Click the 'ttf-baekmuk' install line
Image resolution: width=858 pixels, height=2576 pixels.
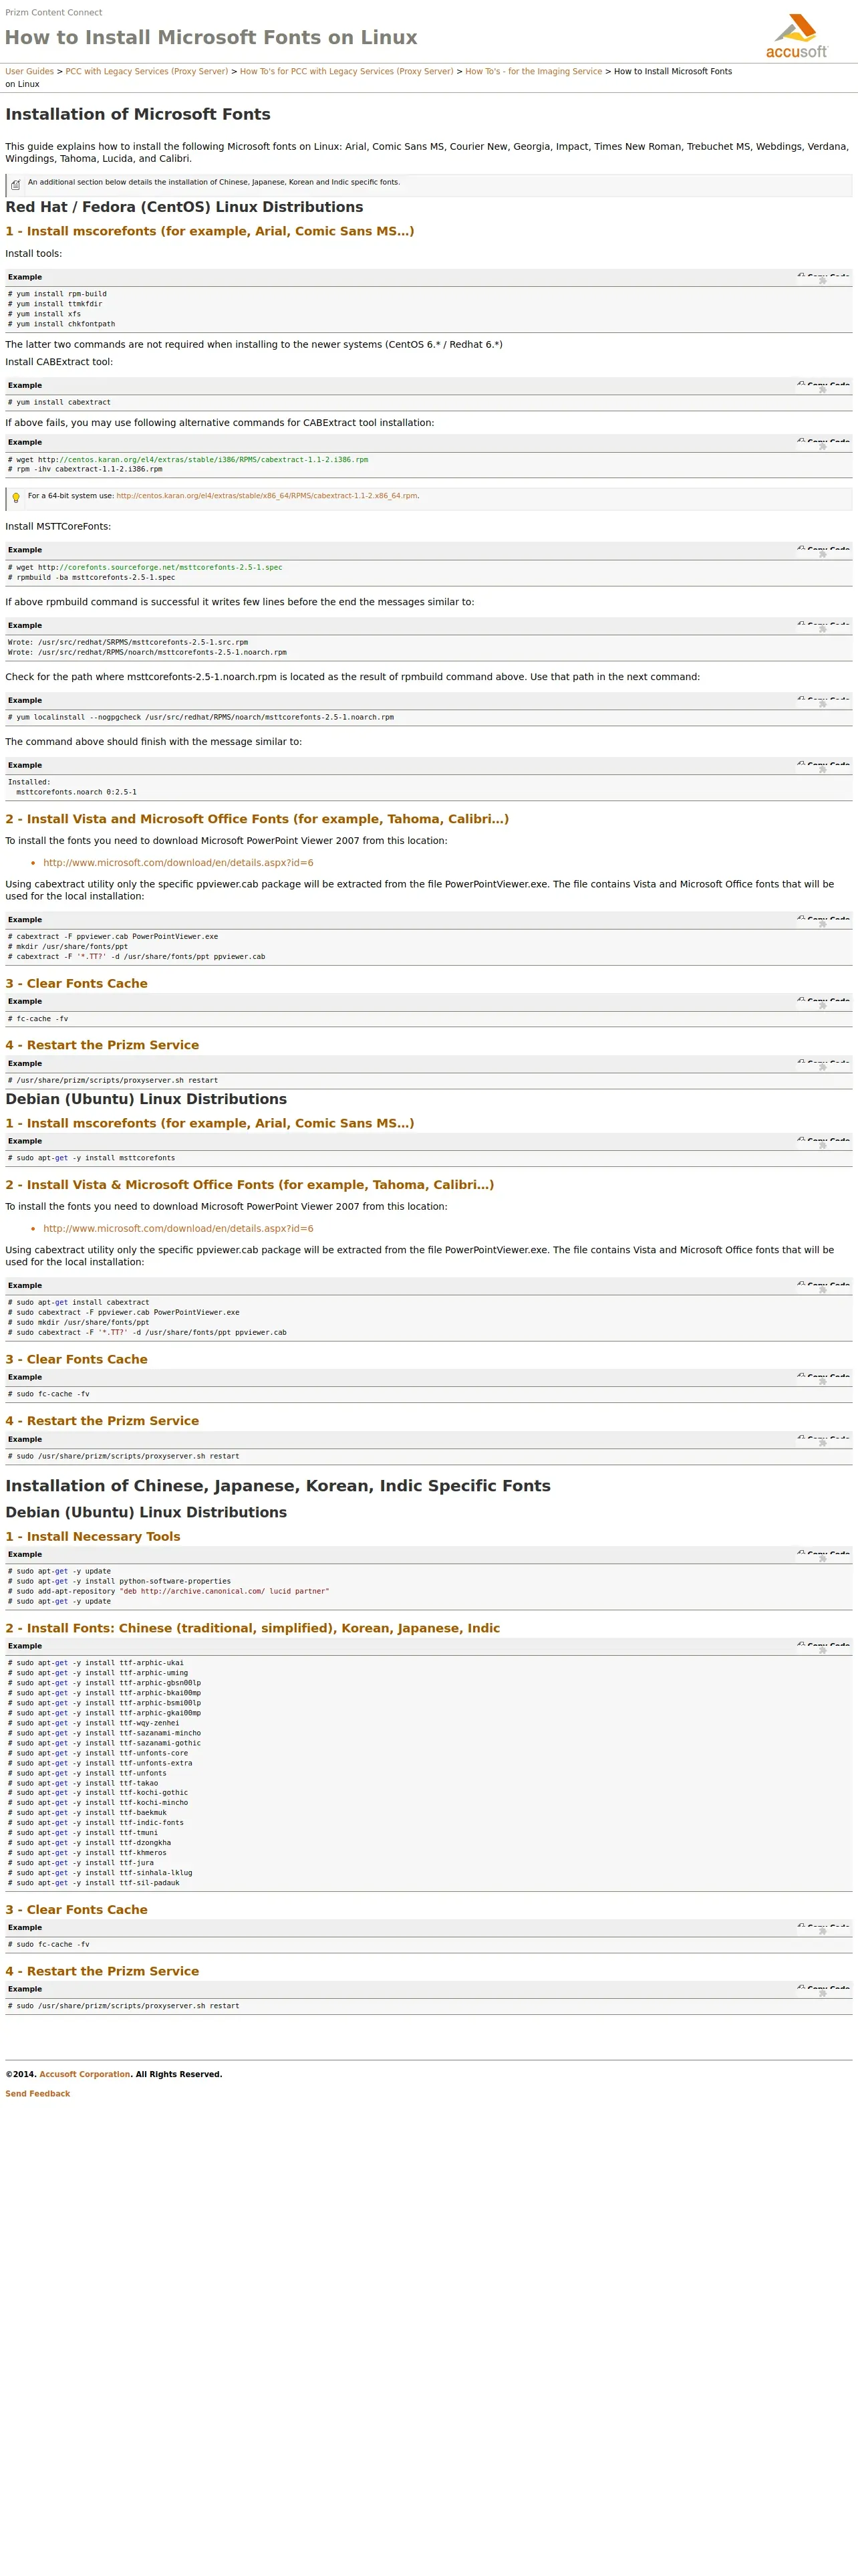pos(87,1813)
